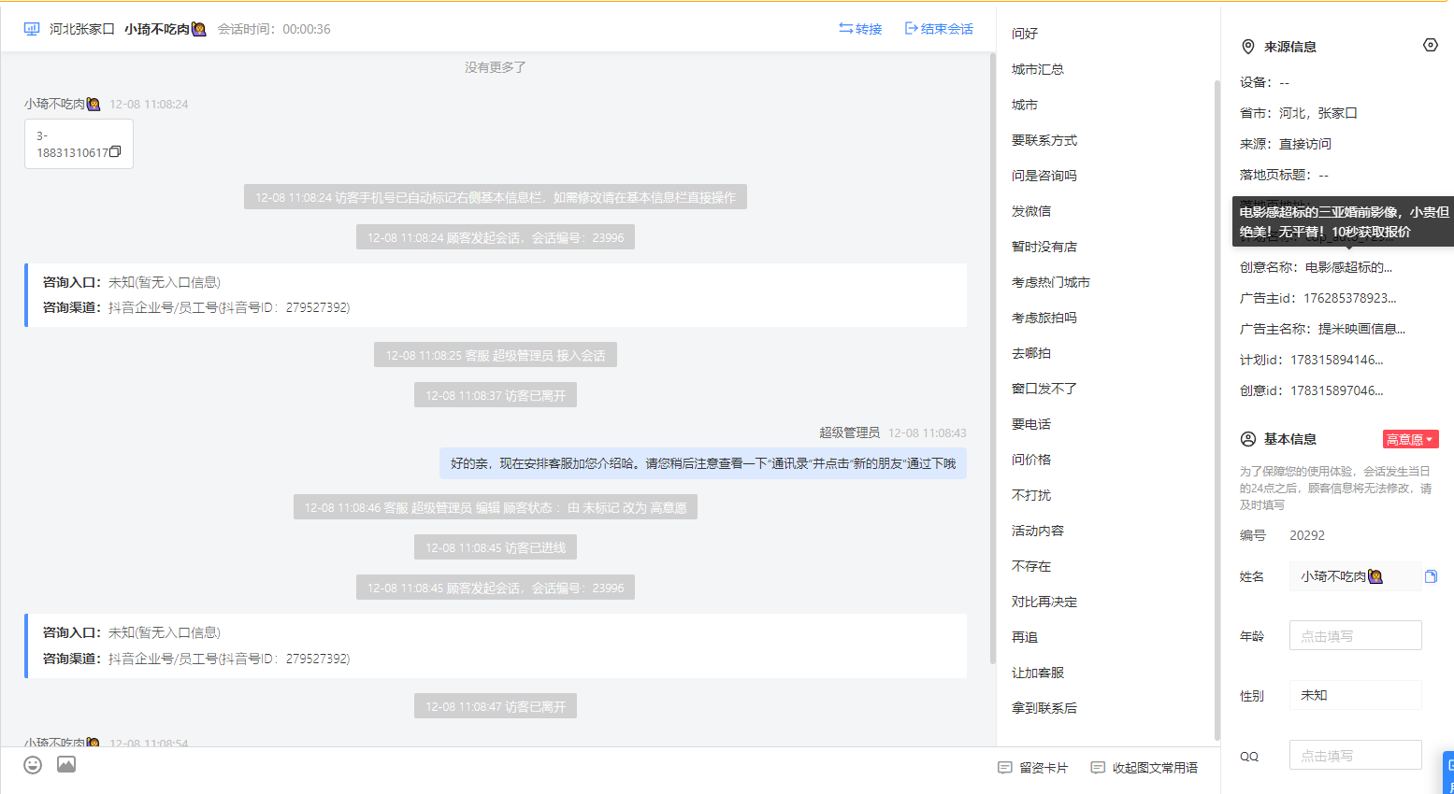
Task: Select the quick phrase 发微信
Action: pyautogui.click(x=1031, y=211)
